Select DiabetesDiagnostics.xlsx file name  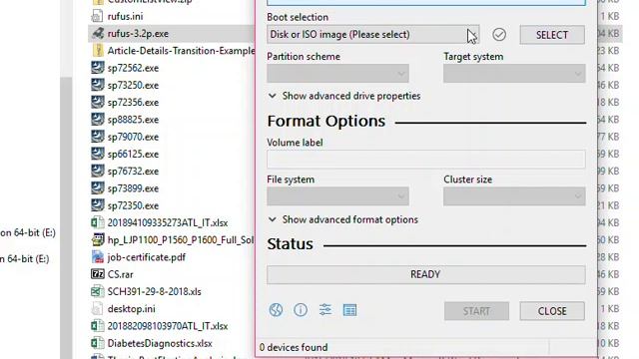point(160,343)
